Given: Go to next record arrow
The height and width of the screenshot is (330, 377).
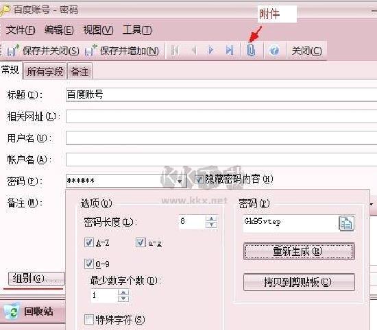Looking at the screenshot, I should click(211, 50).
